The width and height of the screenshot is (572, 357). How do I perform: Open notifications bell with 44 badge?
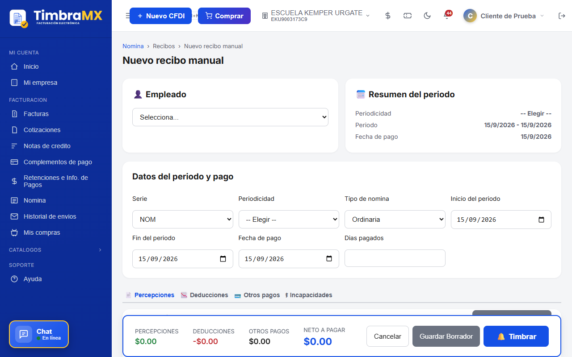(447, 16)
